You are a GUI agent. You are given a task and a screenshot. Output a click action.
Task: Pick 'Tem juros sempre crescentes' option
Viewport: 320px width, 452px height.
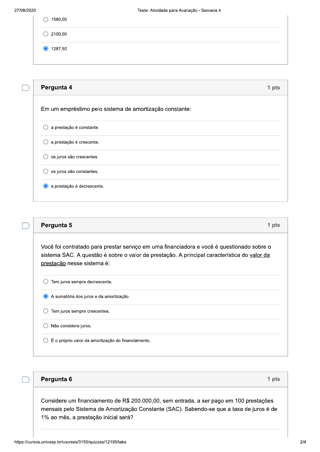pos(46,311)
